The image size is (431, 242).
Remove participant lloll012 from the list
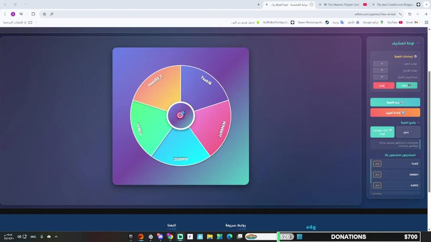click(x=377, y=185)
